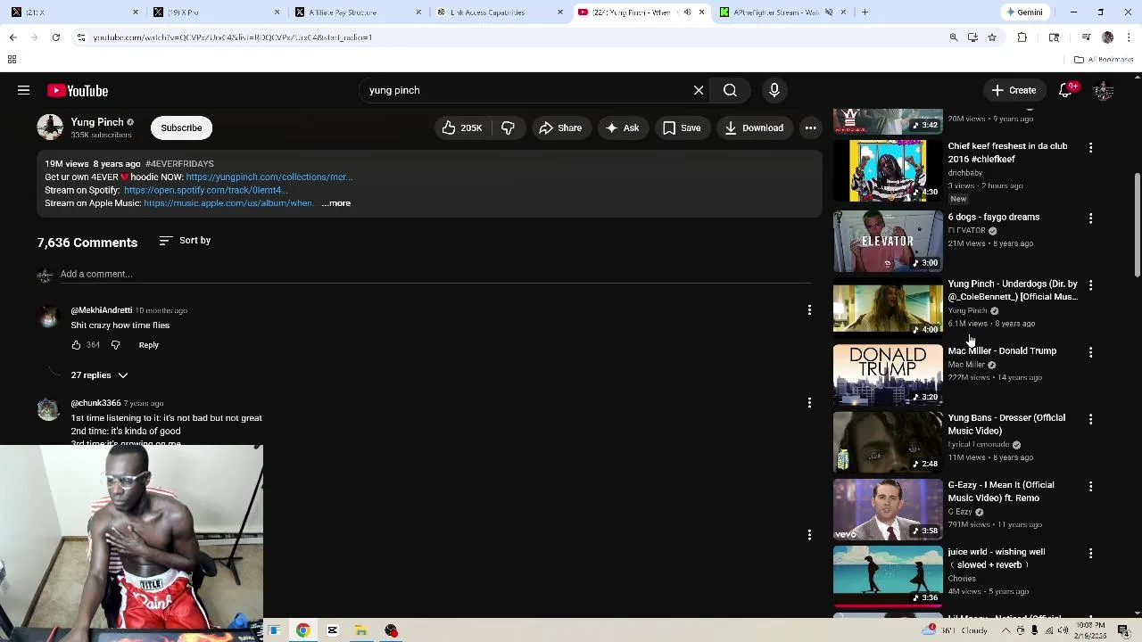Open options menu for @chunk3366 comment
The image size is (1142, 642).
tap(809, 403)
